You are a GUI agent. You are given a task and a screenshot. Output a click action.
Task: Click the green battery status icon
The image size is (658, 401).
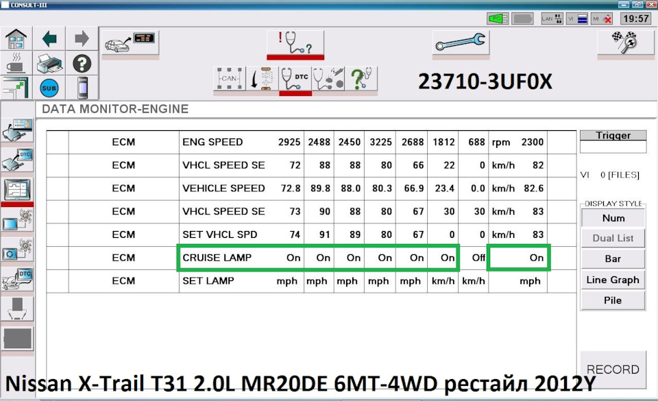(498, 19)
